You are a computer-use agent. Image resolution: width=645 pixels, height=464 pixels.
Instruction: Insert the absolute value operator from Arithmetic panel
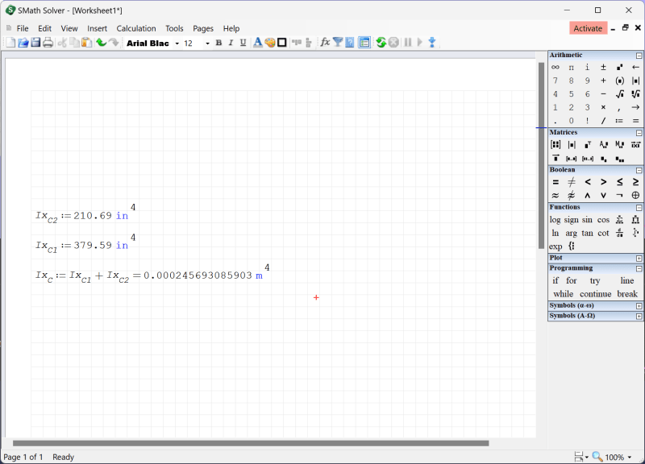pos(635,81)
